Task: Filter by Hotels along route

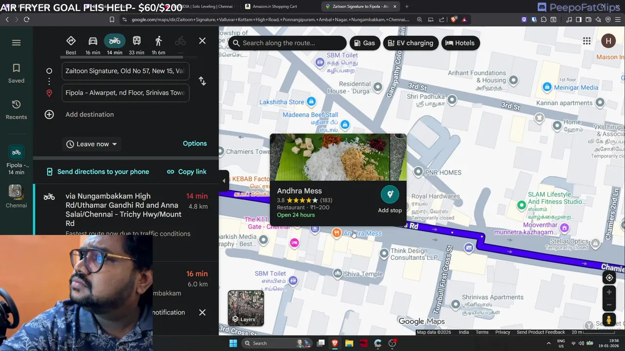Action: tap(460, 43)
